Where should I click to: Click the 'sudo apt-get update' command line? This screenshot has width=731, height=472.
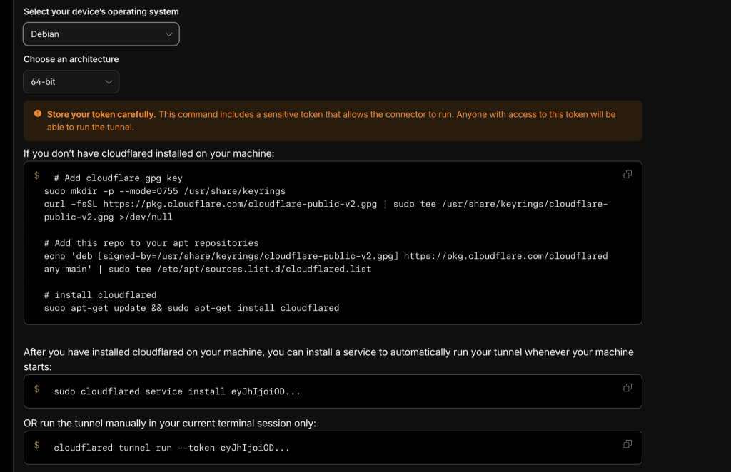click(191, 308)
